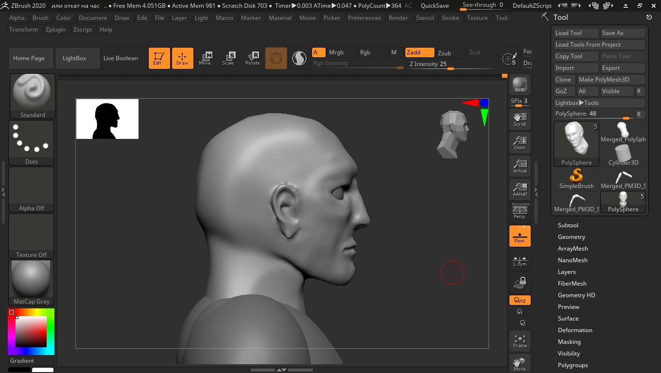The width and height of the screenshot is (661, 373).
Task: Click the Make PolyMesh3D button
Action: [610, 80]
